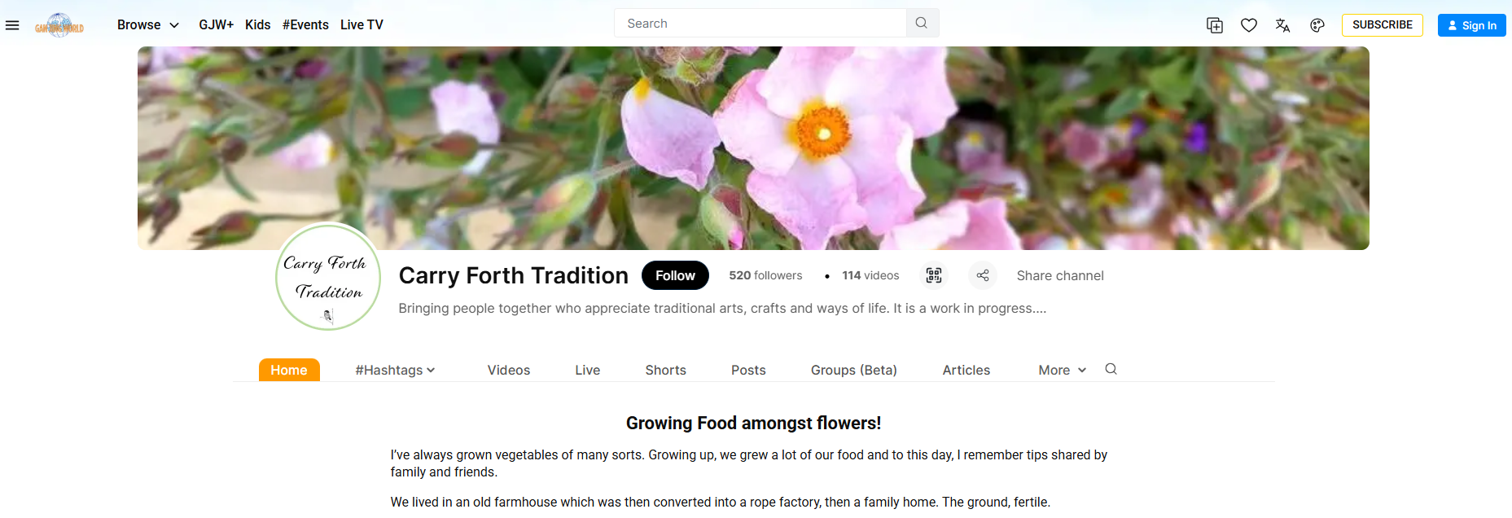Viewport: 1512px width, 518px height.
Task: Open the Articles tab
Action: click(966, 370)
